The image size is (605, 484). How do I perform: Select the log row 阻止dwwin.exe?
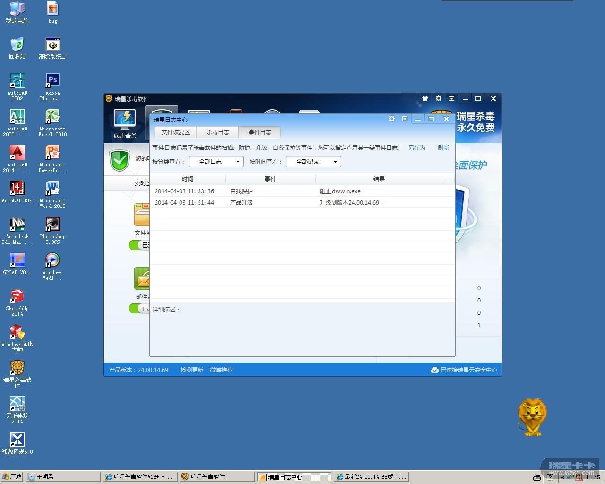pos(302,191)
